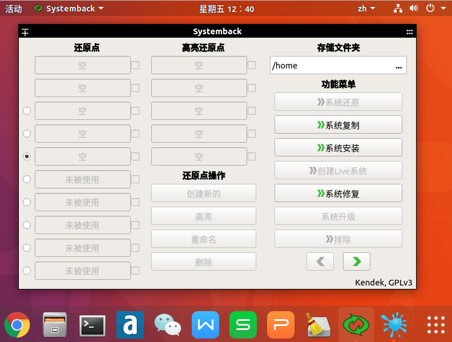452x342 pixels.
Task: Tick checkbox of the second 还原点 row
Action: pyautogui.click(x=135, y=88)
